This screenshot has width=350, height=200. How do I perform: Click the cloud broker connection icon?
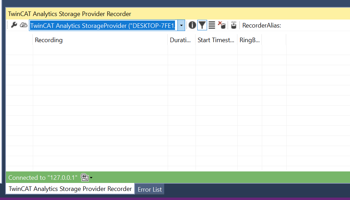(23, 25)
